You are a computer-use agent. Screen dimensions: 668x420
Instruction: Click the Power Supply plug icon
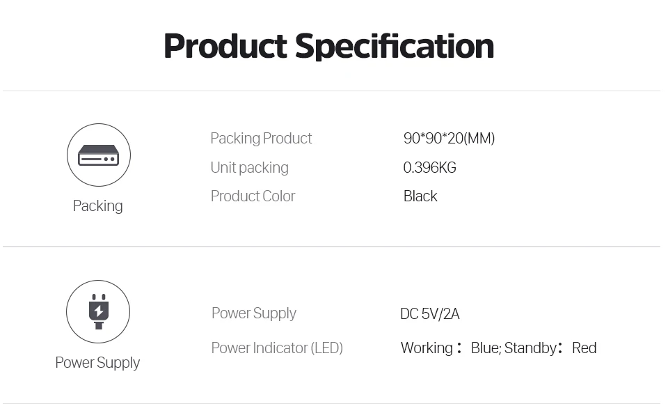(x=98, y=311)
